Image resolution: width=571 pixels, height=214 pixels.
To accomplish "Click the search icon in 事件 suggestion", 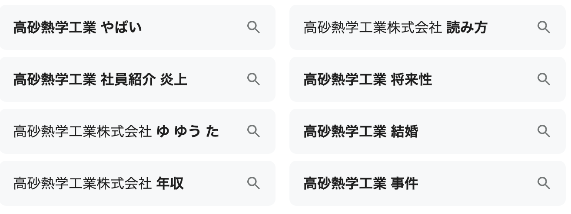I will point(544,183).
